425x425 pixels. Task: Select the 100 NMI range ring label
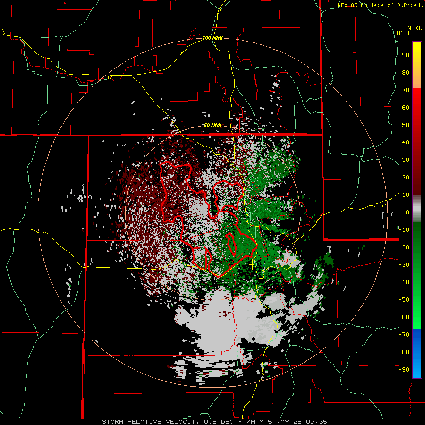(x=212, y=38)
